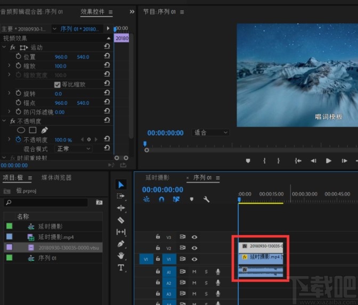358x305 pixels.
Task: Open 序列 01 timeline panel menu
Action: [x=218, y=178]
